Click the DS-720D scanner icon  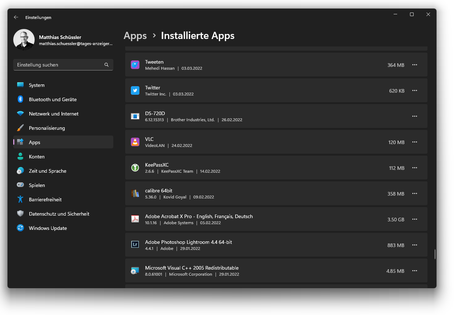(x=135, y=116)
